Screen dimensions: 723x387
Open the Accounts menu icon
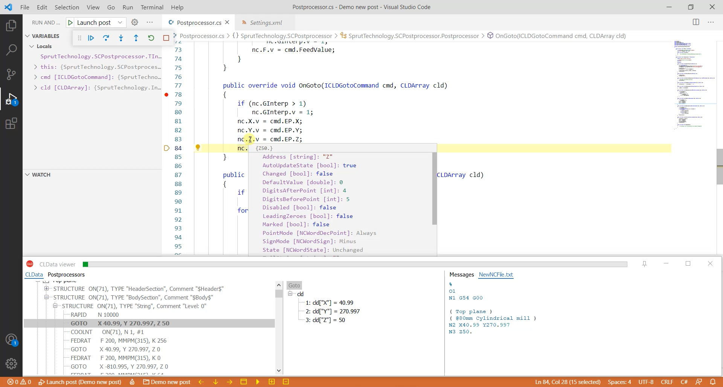11,340
